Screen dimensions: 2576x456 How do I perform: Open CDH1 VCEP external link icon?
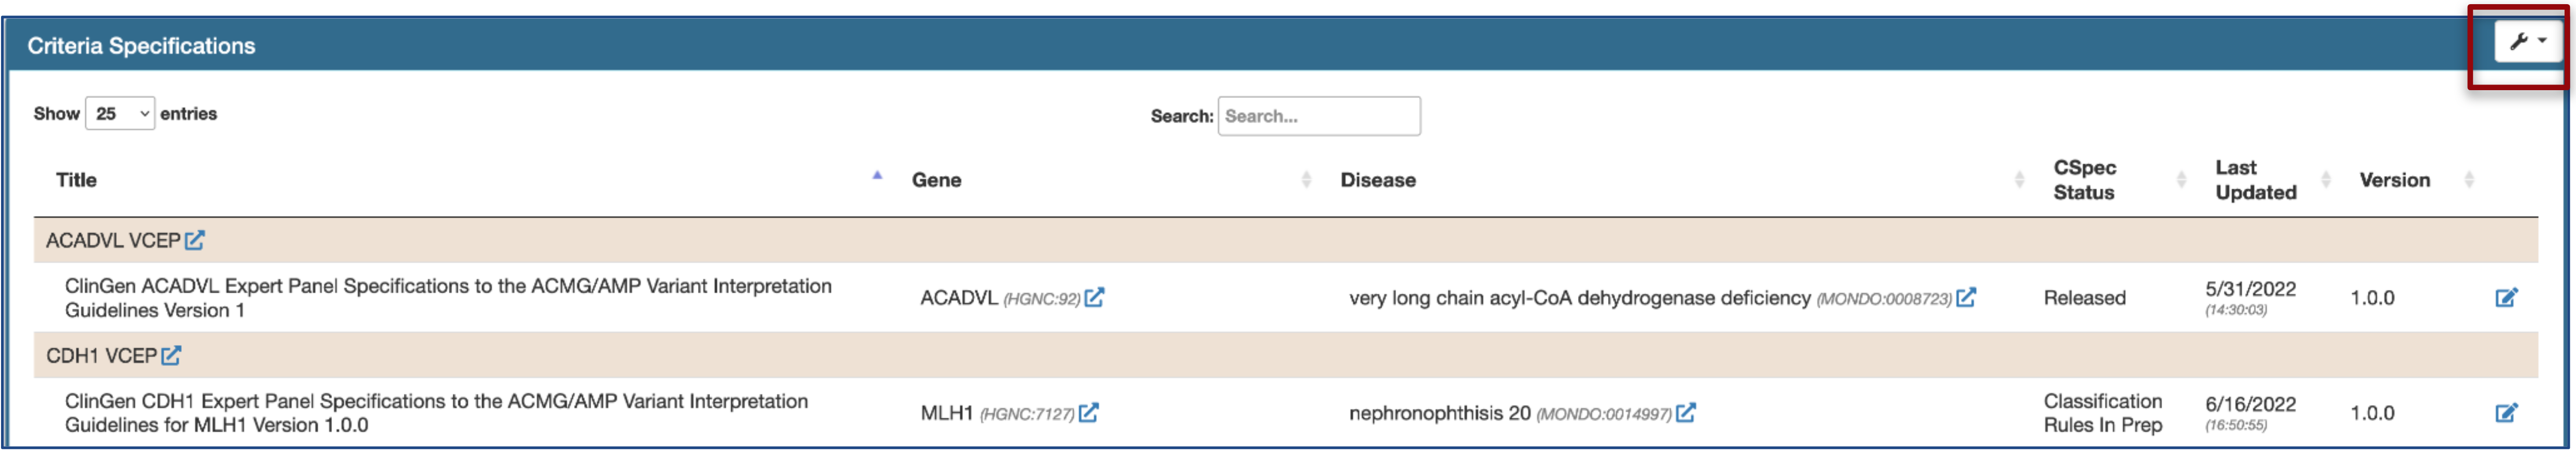pos(172,356)
